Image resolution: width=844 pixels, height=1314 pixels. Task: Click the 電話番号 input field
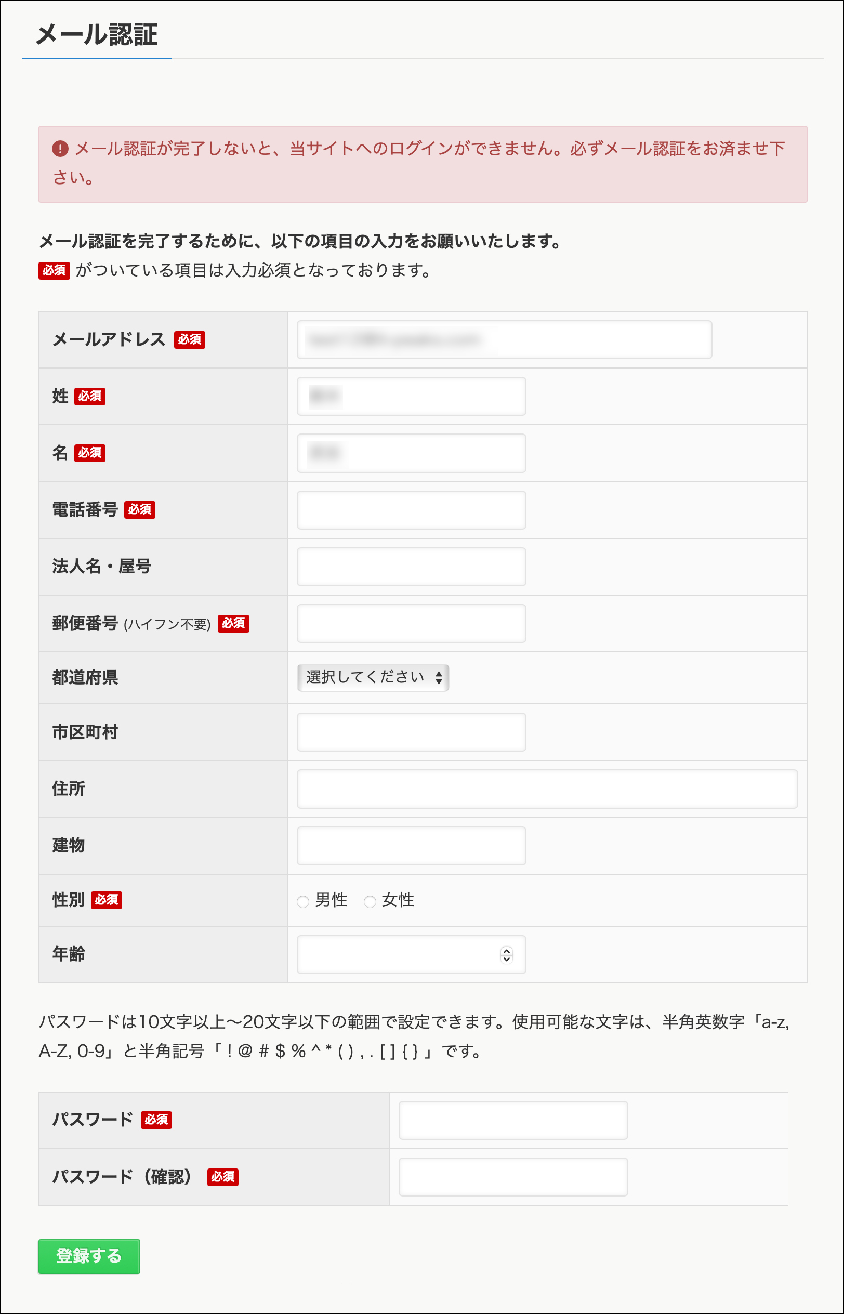coord(411,510)
